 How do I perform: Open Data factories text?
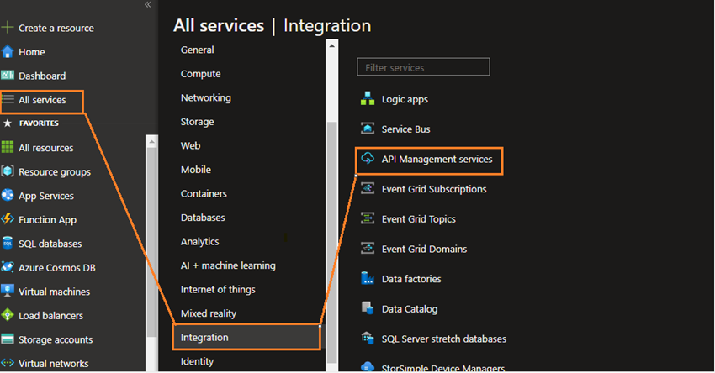tap(411, 279)
